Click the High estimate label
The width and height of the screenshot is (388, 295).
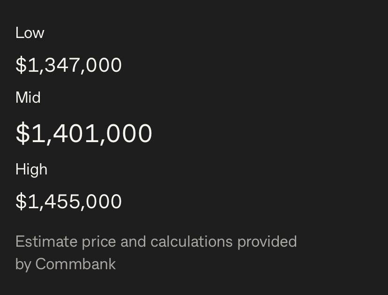point(31,170)
